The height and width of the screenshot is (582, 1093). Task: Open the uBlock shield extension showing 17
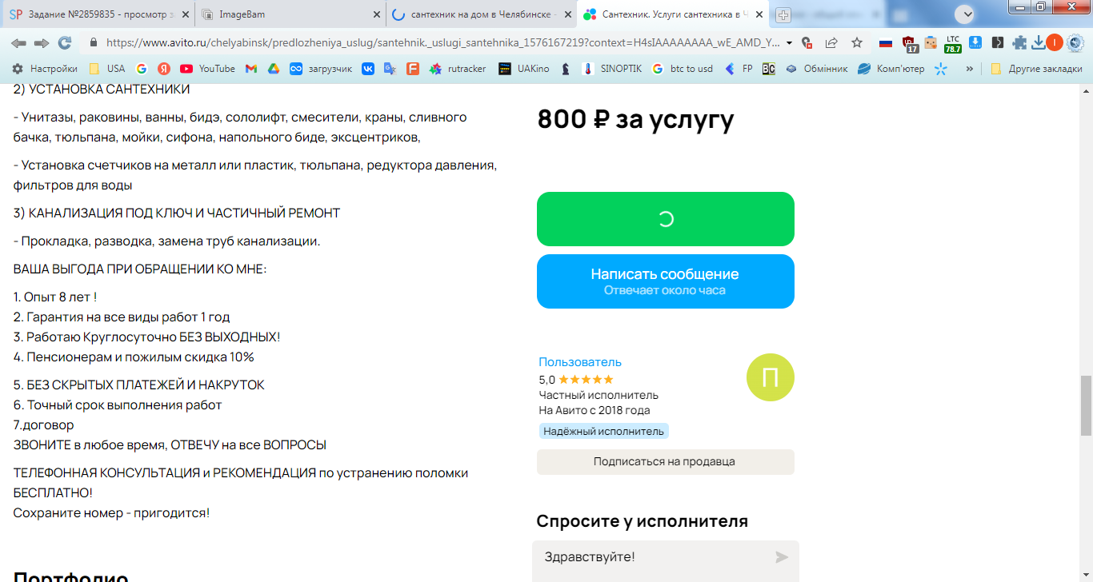(909, 44)
